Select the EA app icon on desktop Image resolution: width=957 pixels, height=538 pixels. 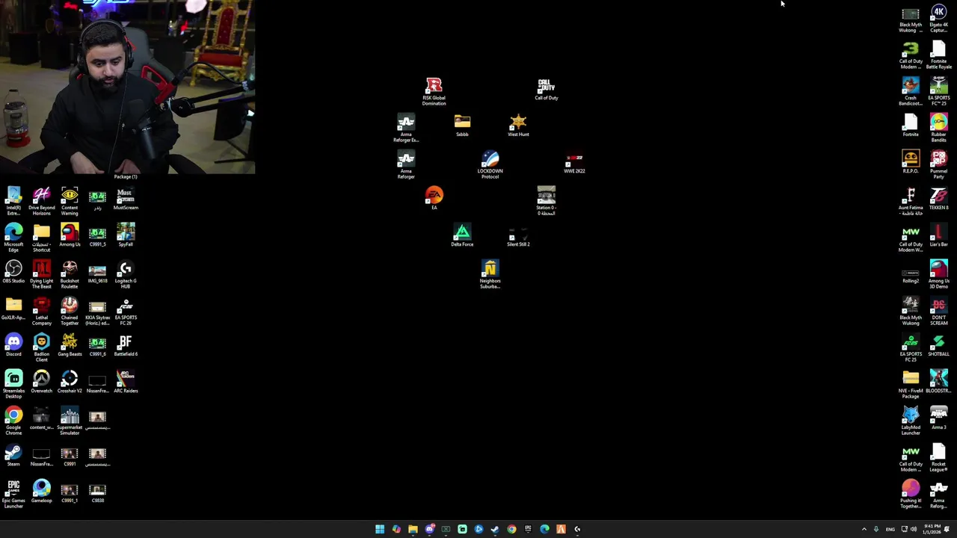pos(434,198)
